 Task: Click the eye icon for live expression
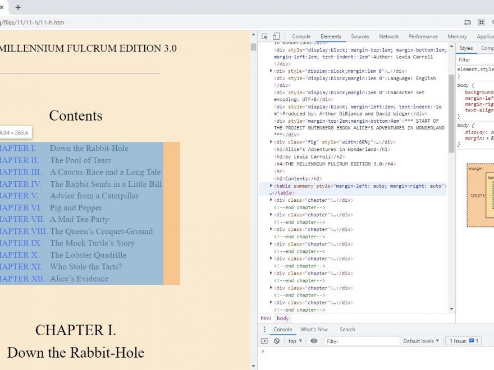314,341
